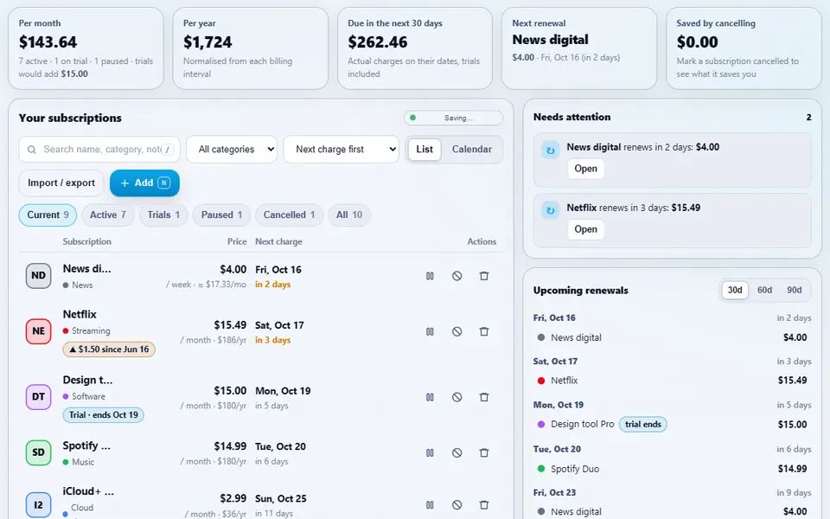Delete the iCloud+ subscription
Viewport: 830px width, 519px height.
pos(484,504)
